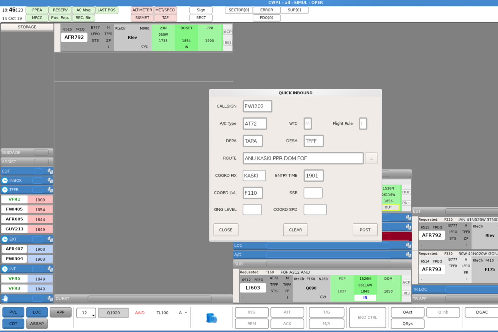The image size is (498, 332).
Task: Expand the TR APP section bar
Action: coord(455,299)
